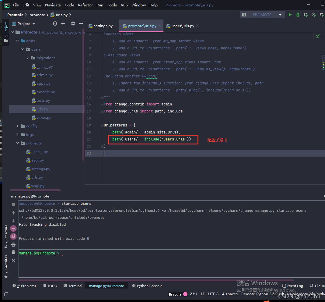Viewport: 325px width, 302px height.
Task: Open the Navigate menu
Action: click(53, 5)
